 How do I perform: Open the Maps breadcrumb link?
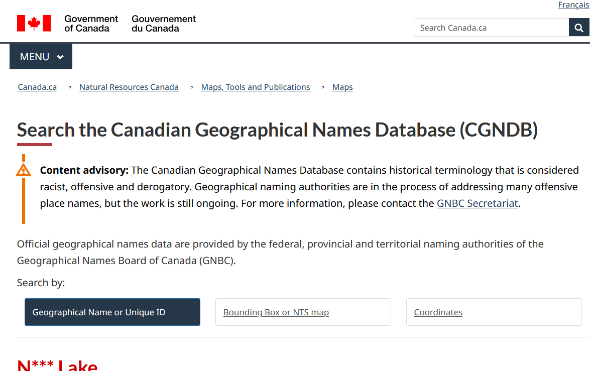tap(342, 87)
